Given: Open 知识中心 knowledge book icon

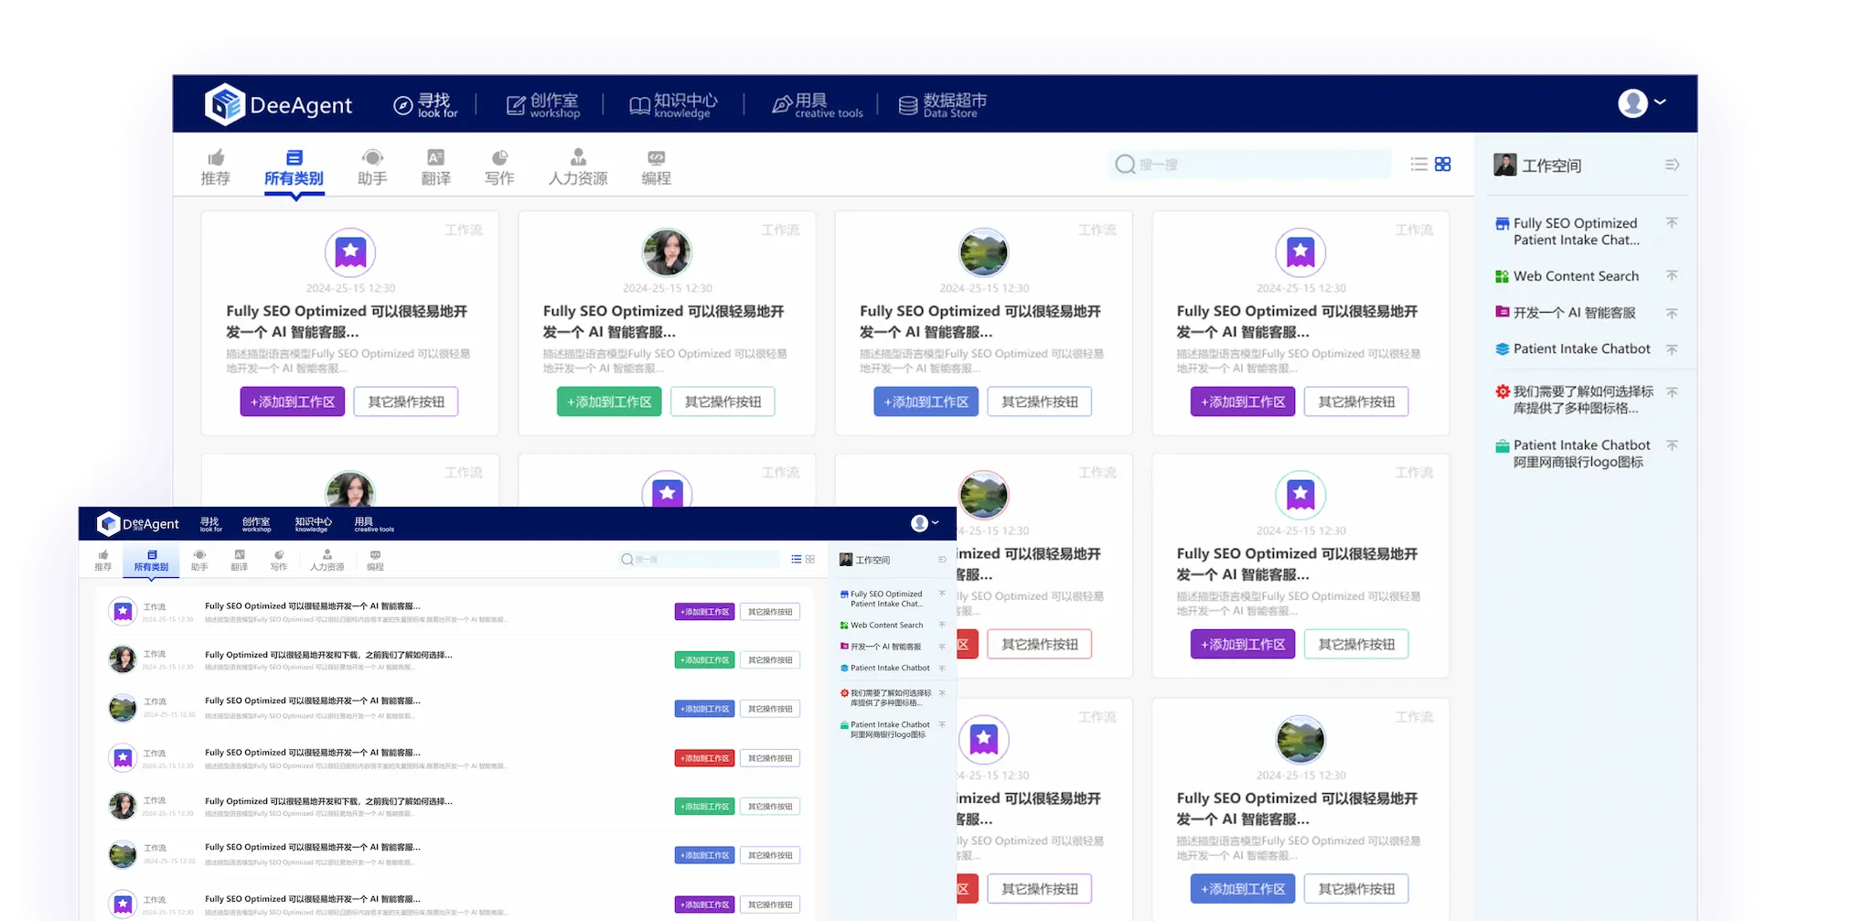Looking at the screenshot, I should (x=639, y=105).
